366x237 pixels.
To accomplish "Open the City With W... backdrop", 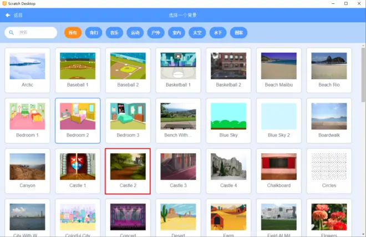I will [x=27, y=218].
